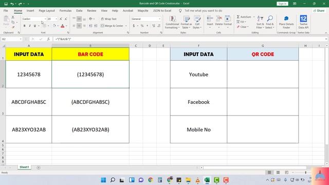Add a new sheet with plus button
The height and width of the screenshot is (185, 329).
(39, 168)
